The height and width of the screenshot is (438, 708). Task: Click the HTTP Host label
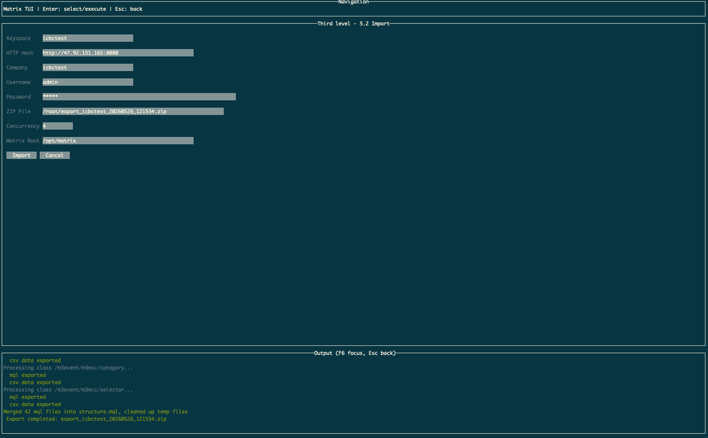point(20,53)
